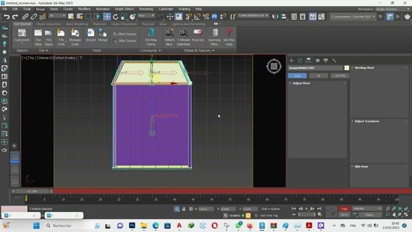Image resolution: width=412 pixels, height=232 pixels.
Task: Open the Create Selection Set dropdown
Action: tap(253, 15)
